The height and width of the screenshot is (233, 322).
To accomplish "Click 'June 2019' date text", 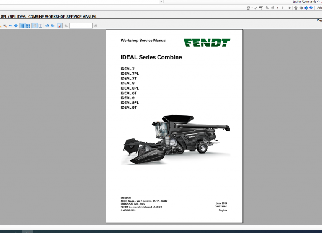I will (221, 203).
